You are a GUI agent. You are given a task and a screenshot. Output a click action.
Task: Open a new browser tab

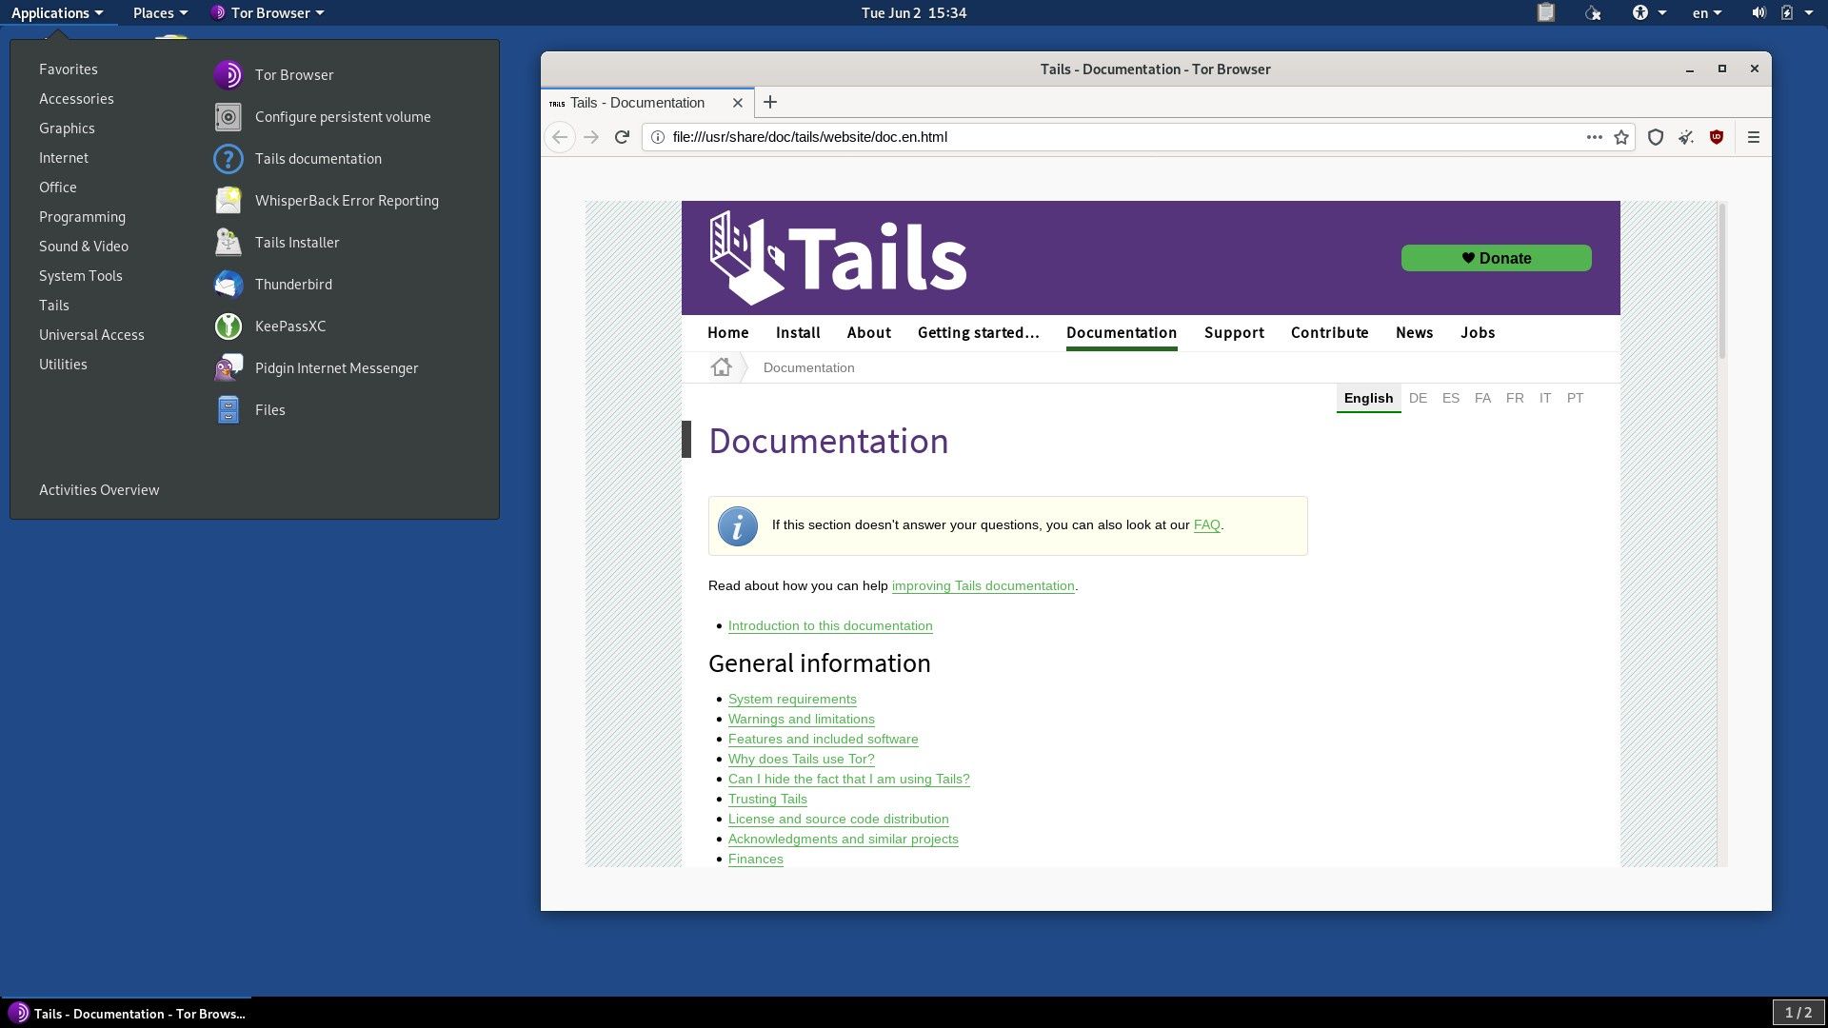click(x=770, y=102)
